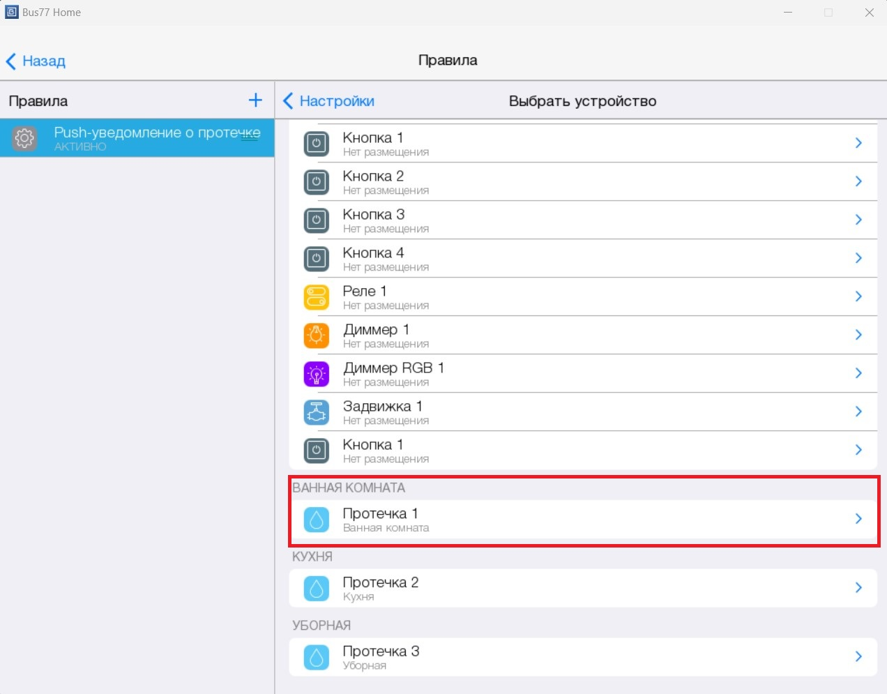Click the Bus77 Home app icon in title bar
This screenshot has height=694, width=887.
tap(12, 12)
